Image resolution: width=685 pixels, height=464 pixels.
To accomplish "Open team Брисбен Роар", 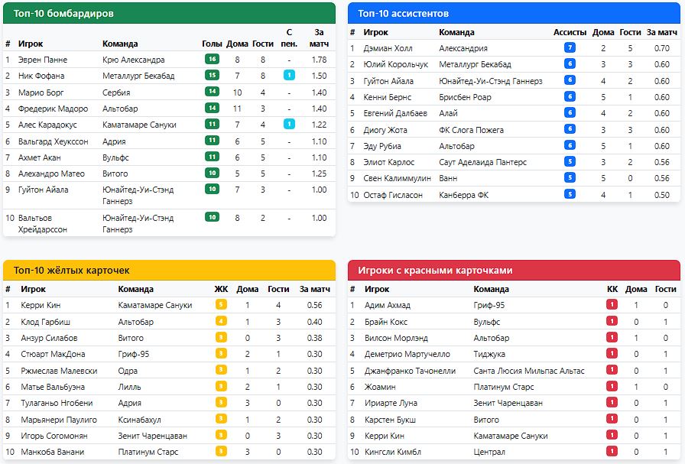I will click(x=465, y=97).
